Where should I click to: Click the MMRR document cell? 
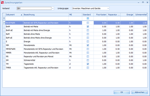[14, 53]
